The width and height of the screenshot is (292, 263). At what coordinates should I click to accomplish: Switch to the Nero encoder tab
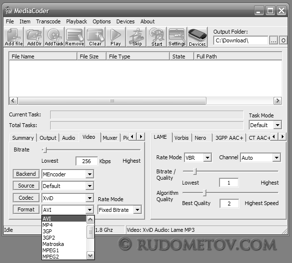pos(201,138)
